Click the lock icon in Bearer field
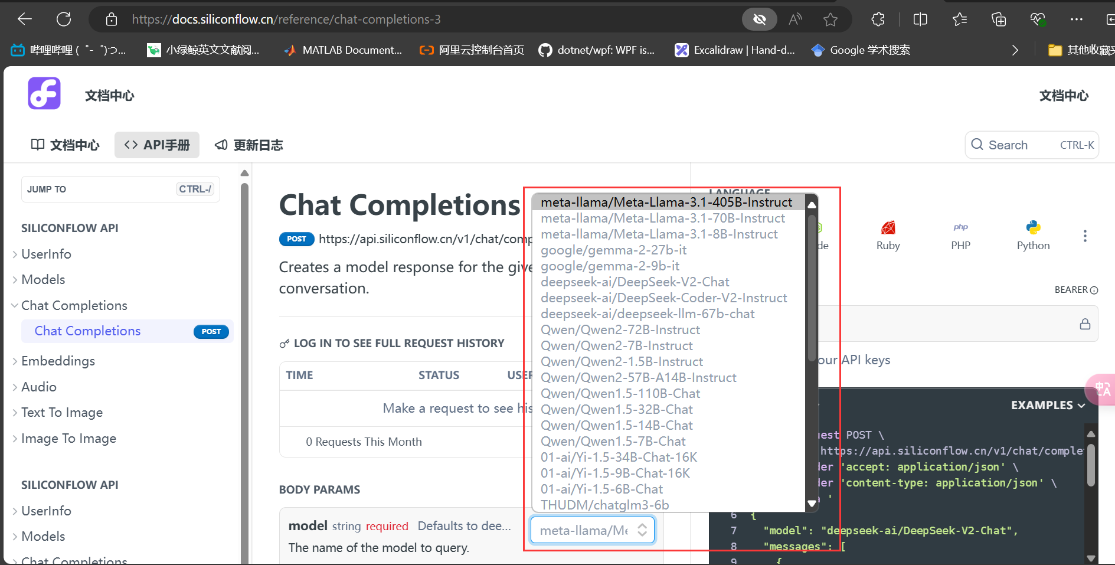This screenshot has height=565, width=1115. tap(1085, 324)
